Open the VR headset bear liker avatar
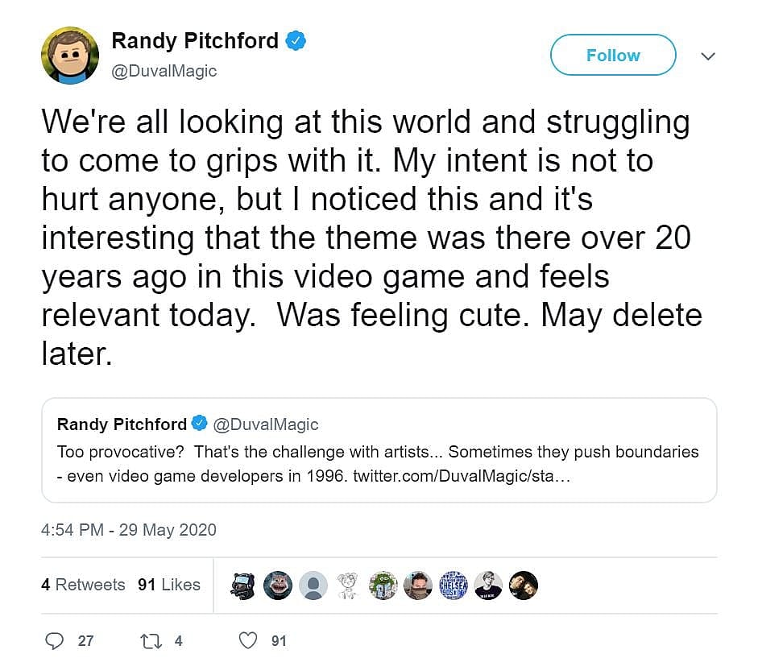 pos(242,586)
